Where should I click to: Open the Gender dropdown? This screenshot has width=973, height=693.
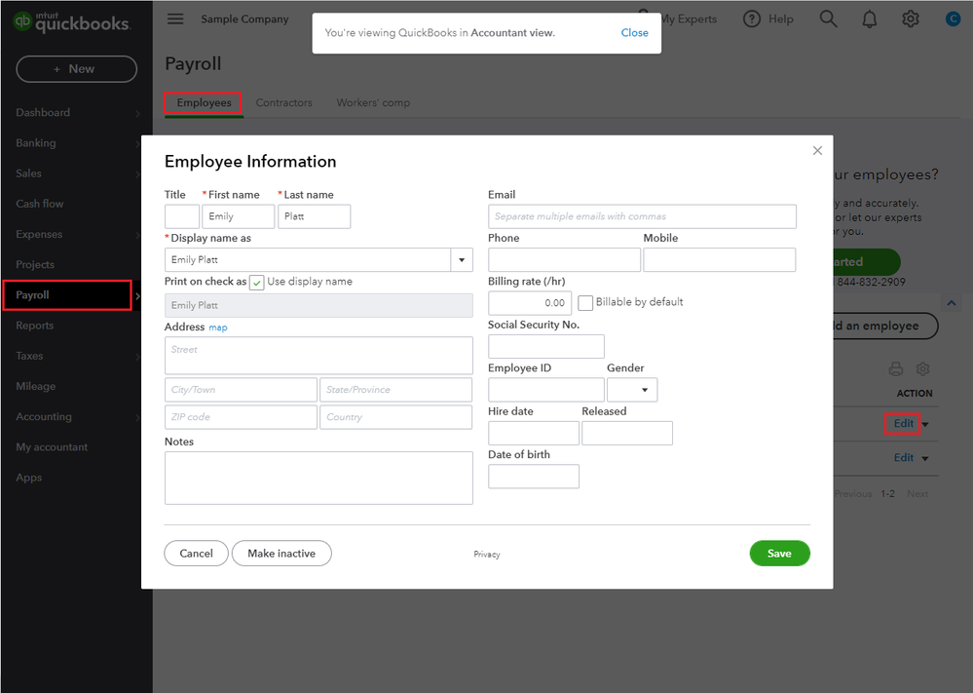pos(632,390)
